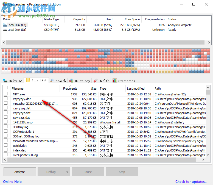Check the box for qstskf.dat
Screen dimensions: 213x185
click(5, 145)
